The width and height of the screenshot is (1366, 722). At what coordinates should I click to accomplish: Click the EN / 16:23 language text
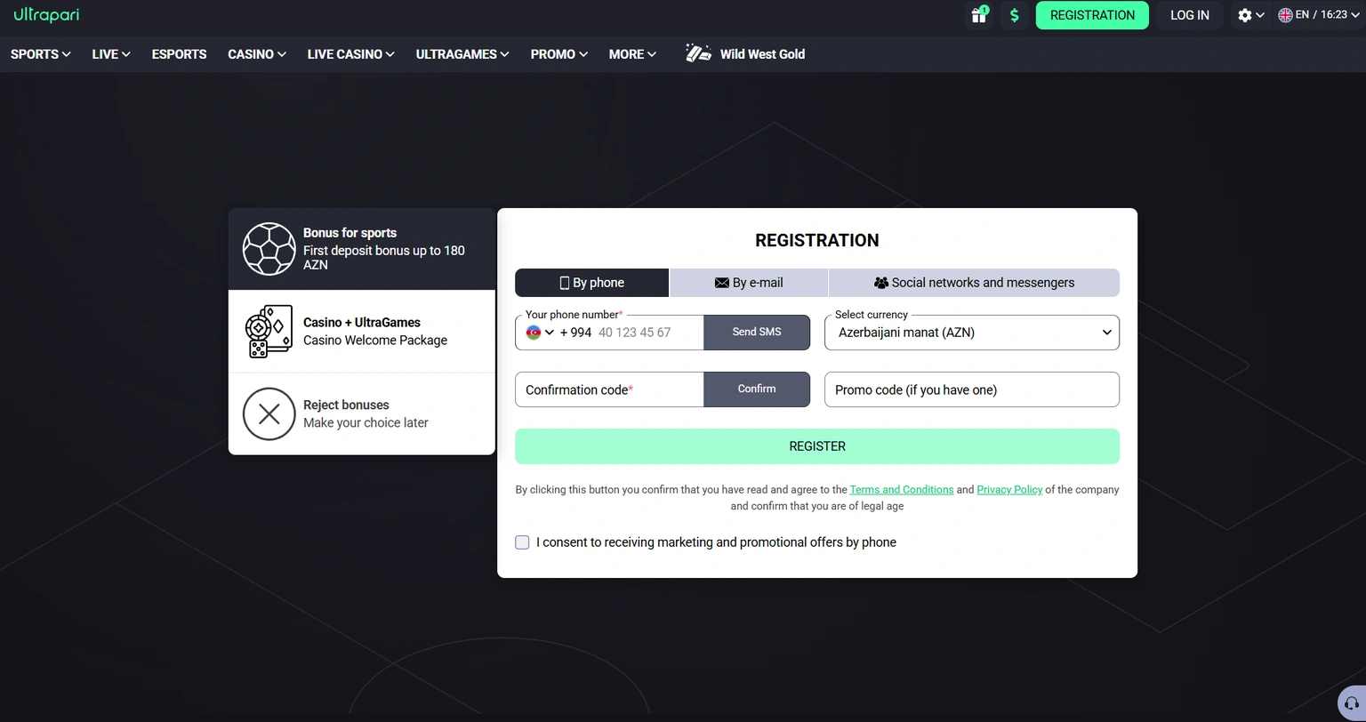tap(1322, 15)
